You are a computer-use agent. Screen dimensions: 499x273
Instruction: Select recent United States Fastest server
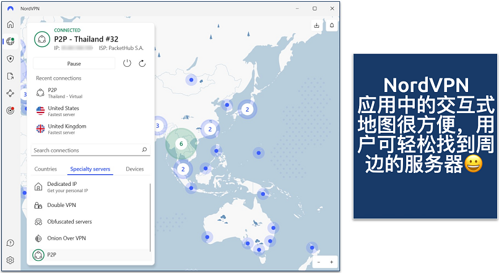[90, 111]
